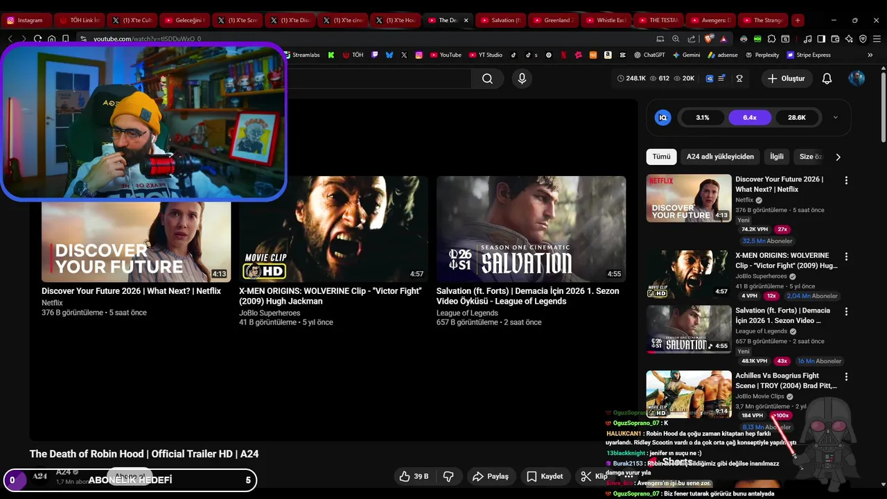
Task: Open the Gemini bookmark
Action: [686, 55]
